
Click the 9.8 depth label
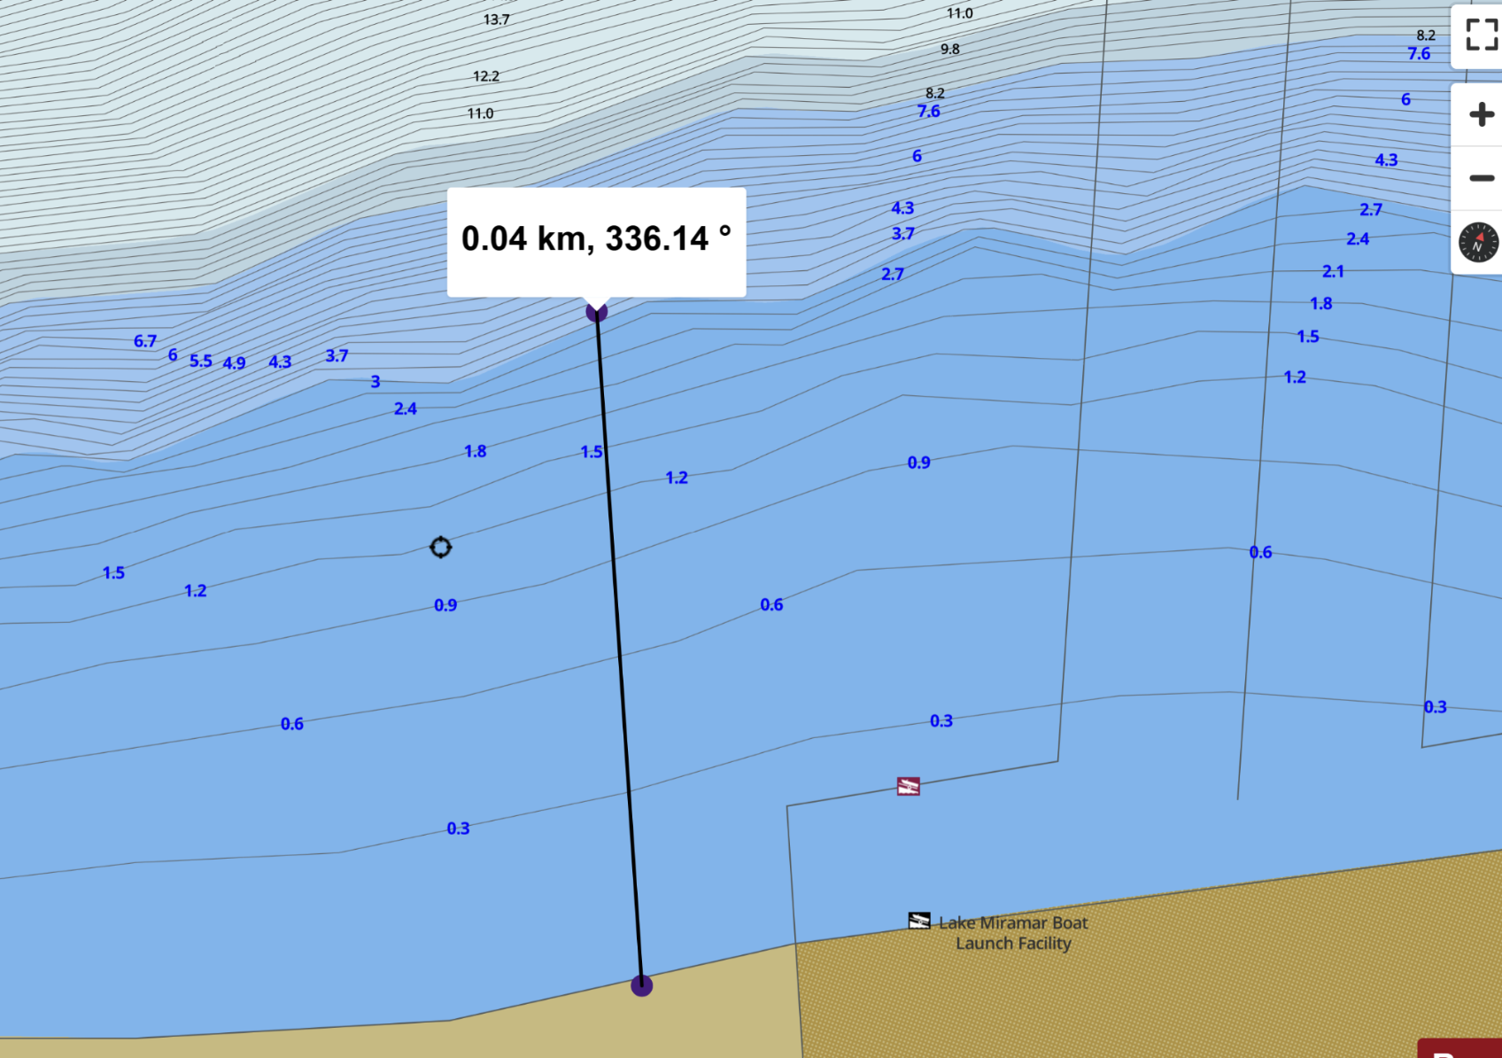[x=950, y=50]
